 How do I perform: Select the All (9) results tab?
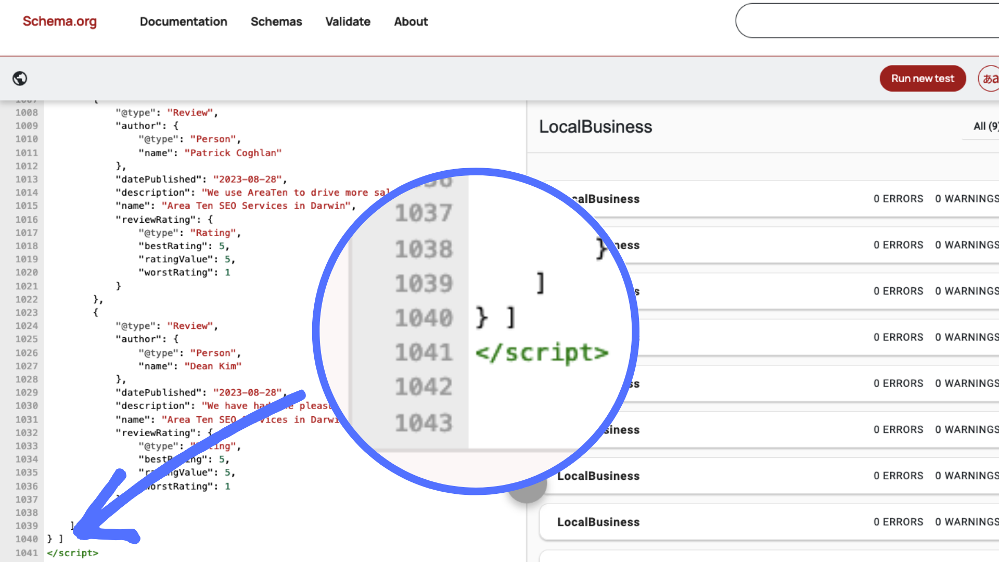pyautogui.click(x=985, y=126)
